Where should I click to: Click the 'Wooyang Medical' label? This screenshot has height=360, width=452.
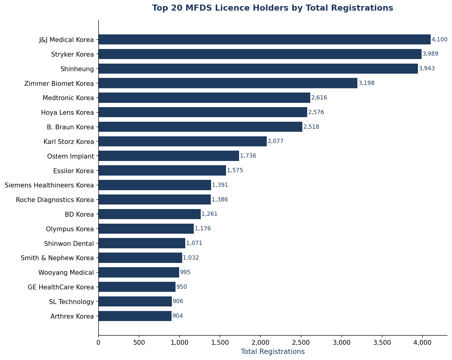(x=66, y=273)
